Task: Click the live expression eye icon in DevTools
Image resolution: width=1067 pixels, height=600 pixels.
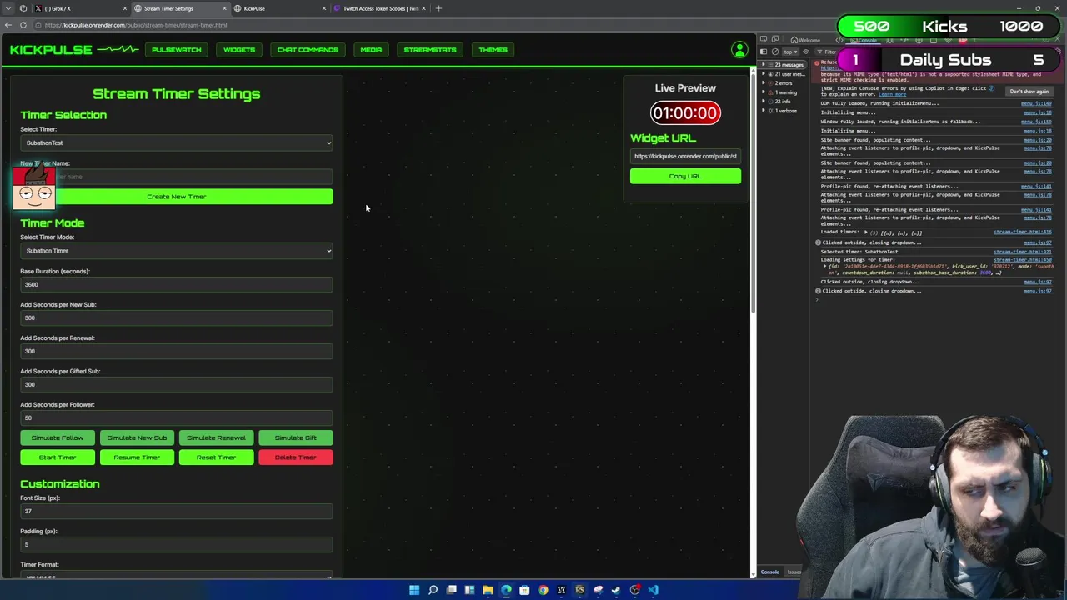Action: pyautogui.click(x=806, y=52)
